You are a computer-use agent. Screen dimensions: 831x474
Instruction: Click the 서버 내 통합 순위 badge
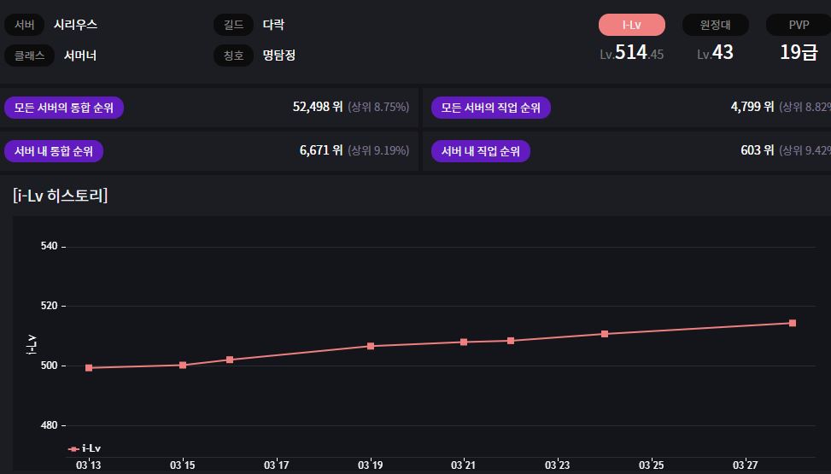[x=54, y=151]
